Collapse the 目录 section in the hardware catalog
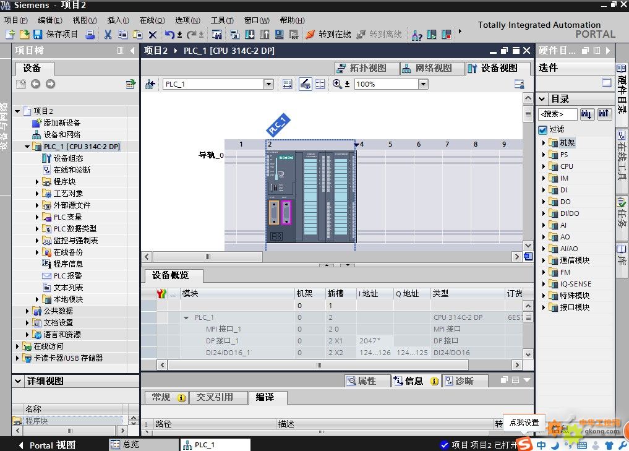 tap(542, 99)
